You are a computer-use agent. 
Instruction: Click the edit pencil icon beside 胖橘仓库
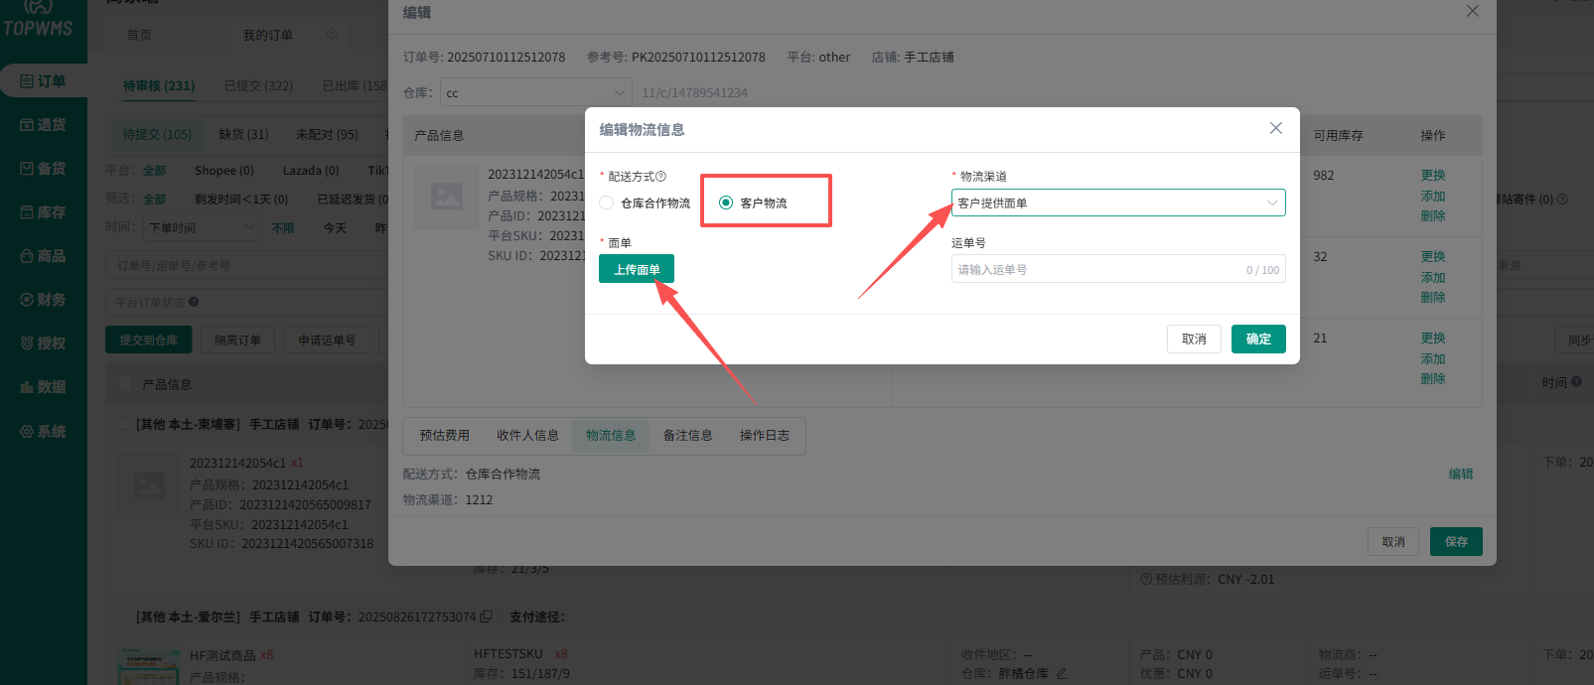1062,673
